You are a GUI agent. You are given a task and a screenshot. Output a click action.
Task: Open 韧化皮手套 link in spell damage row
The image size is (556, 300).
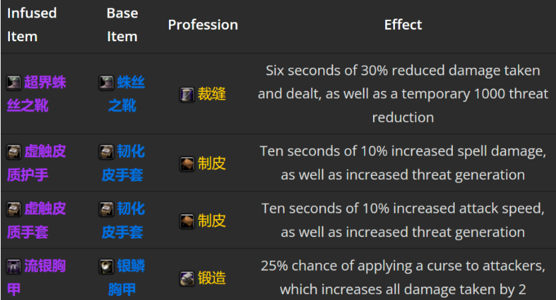pyautogui.click(x=123, y=163)
